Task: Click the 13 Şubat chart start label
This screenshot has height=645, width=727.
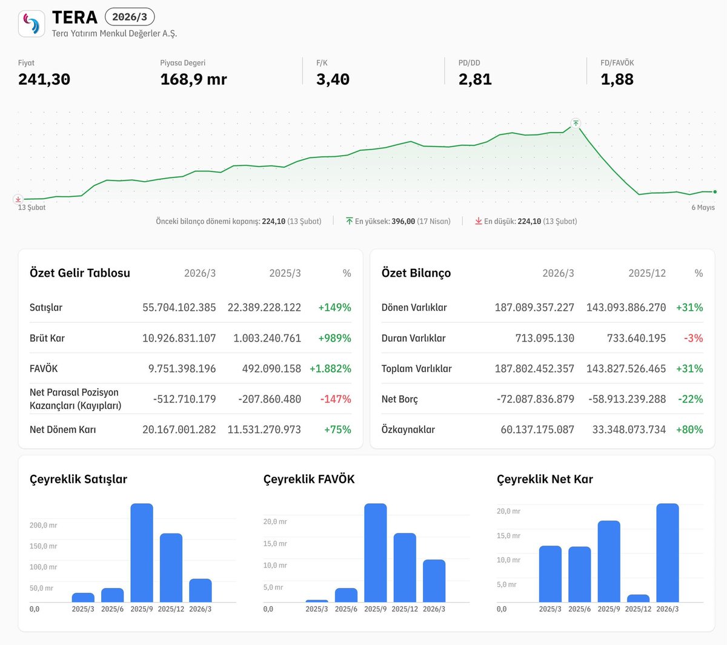Action: point(32,207)
